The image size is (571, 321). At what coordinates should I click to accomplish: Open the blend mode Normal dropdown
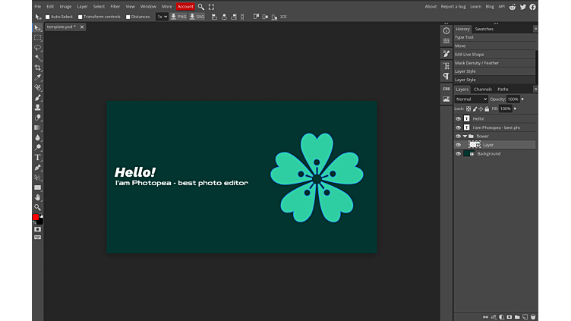click(471, 99)
